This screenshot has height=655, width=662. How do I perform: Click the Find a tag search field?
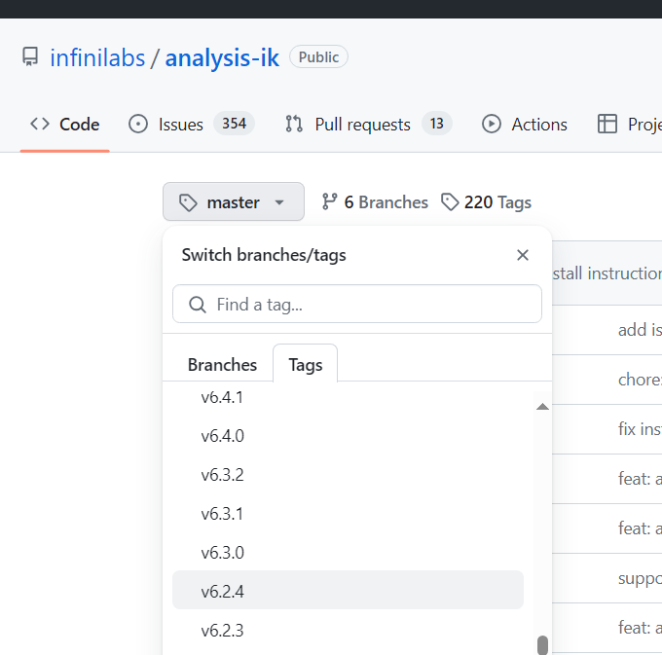click(x=357, y=305)
